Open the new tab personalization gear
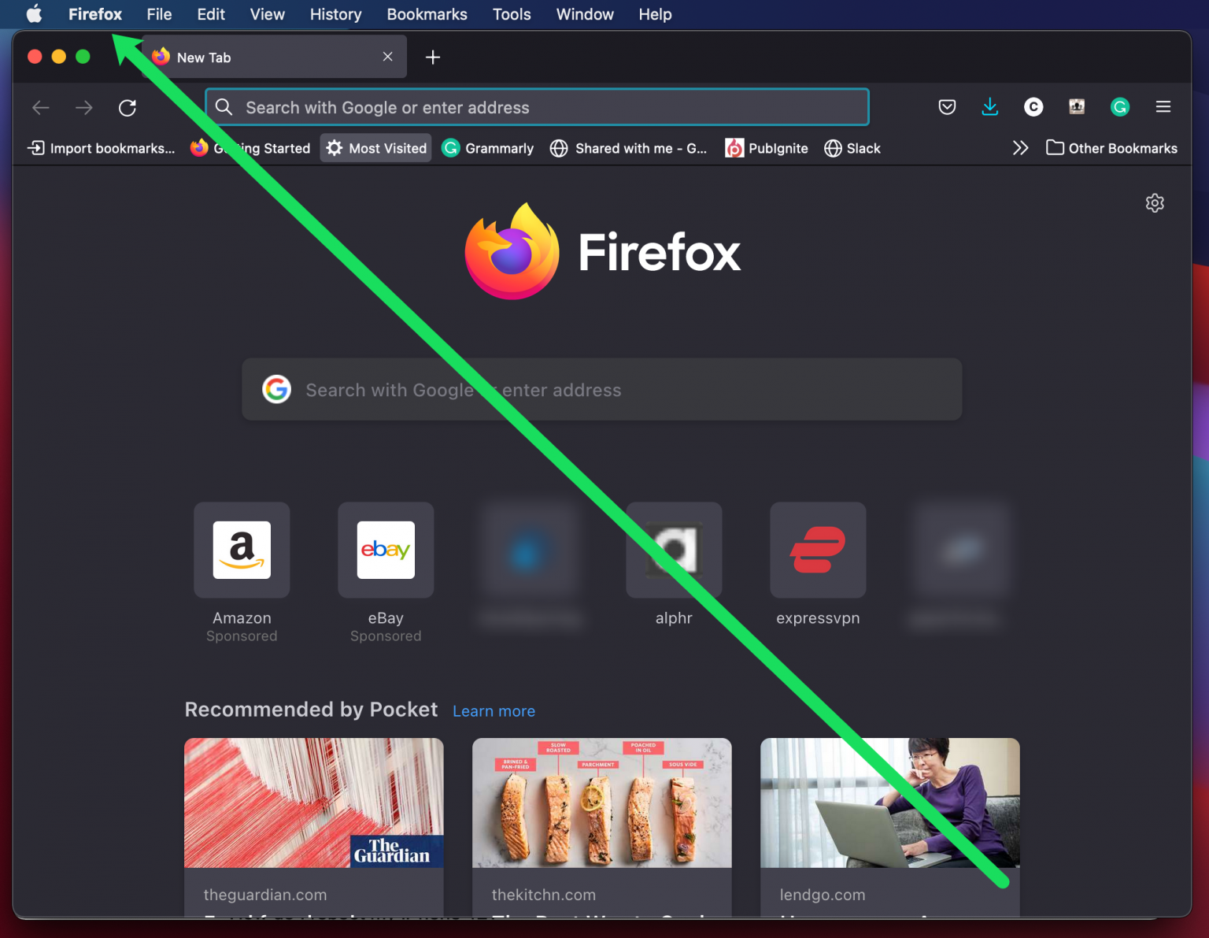The height and width of the screenshot is (938, 1209). [x=1155, y=202]
